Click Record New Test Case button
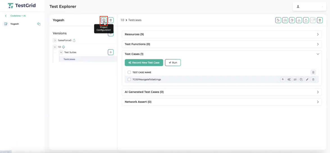 pyautogui.click(x=144, y=63)
